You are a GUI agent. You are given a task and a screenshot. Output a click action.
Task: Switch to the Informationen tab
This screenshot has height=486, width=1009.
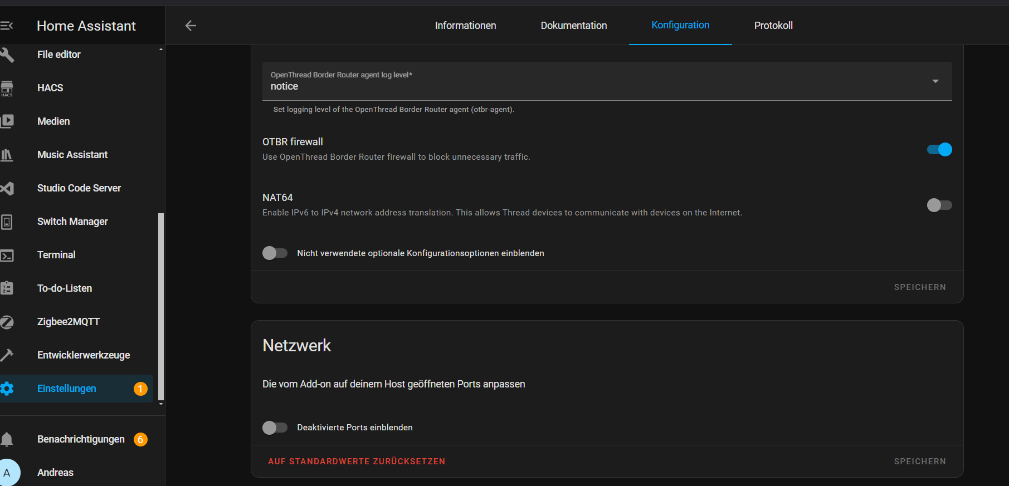point(465,26)
